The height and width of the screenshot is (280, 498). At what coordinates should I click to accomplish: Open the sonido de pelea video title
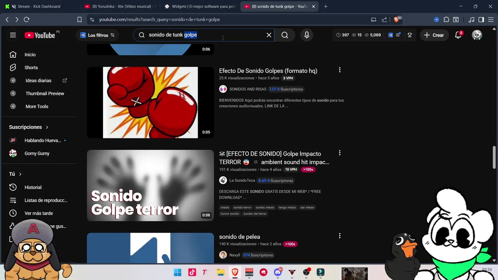239,237
